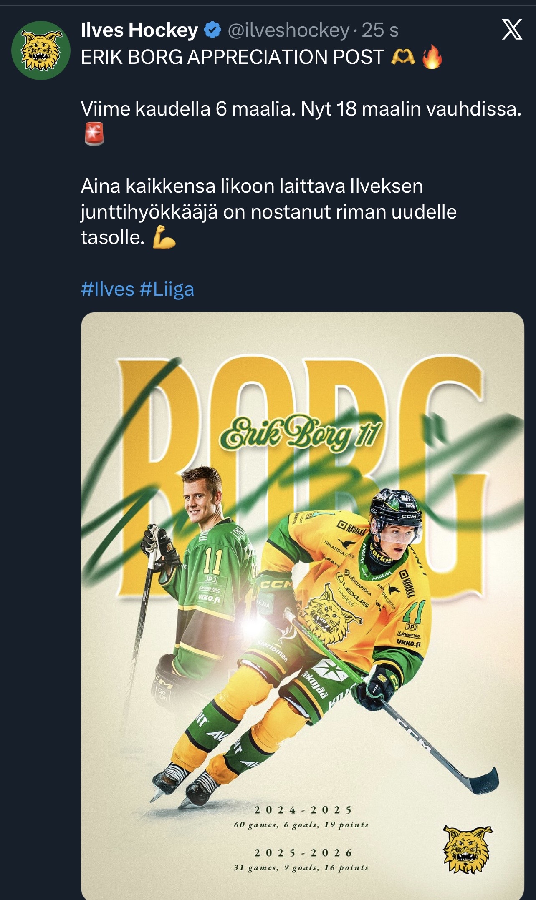Click the fire emoji in the headline

coord(432,58)
